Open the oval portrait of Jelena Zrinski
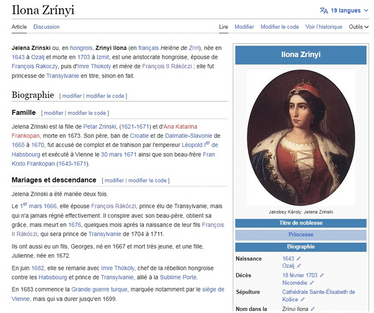 (x=301, y=138)
